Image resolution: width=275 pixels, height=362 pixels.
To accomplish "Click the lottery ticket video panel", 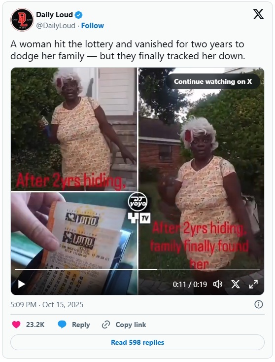I will (74, 243).
